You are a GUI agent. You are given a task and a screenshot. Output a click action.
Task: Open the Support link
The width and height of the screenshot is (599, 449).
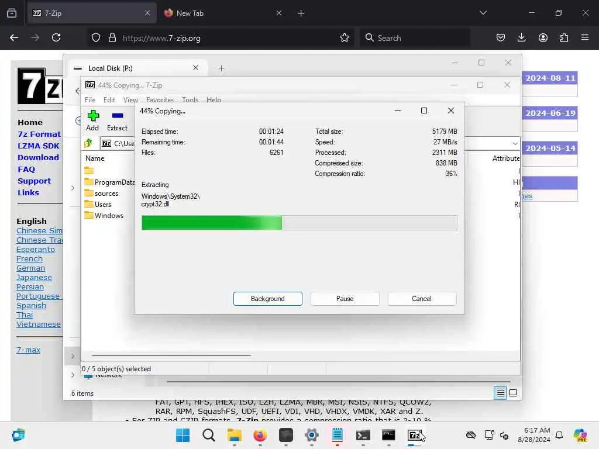pyautogui.click(x=34, y=181)
